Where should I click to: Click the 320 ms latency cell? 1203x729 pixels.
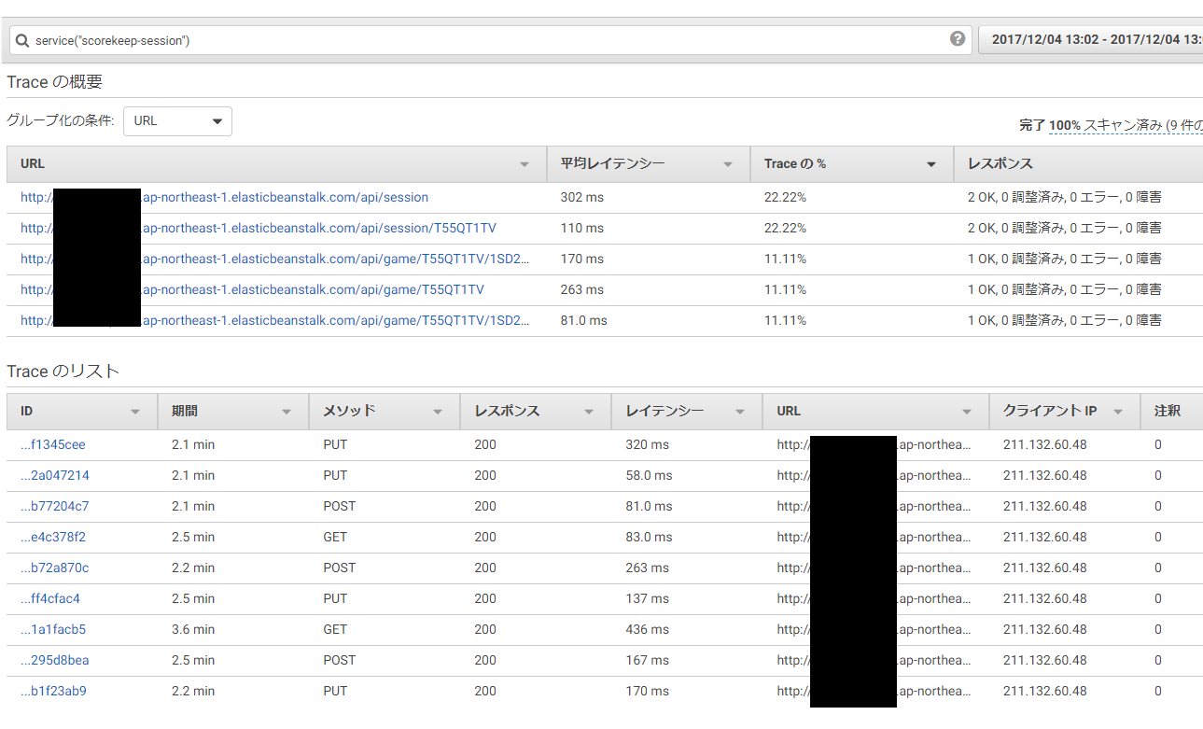(647, 444)
